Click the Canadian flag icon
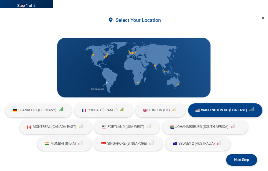268x171 pixels. (29, 127)
